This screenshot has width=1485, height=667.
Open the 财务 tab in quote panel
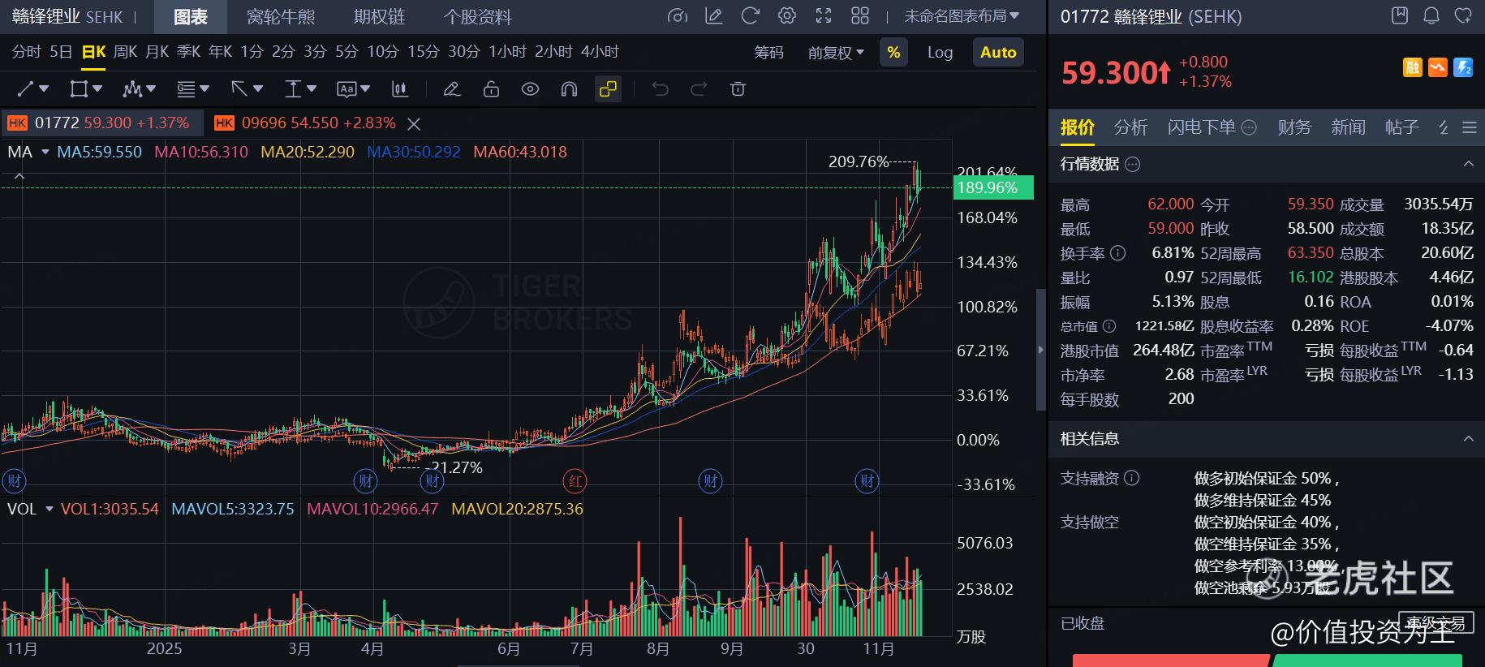[x=1294, y=127]
